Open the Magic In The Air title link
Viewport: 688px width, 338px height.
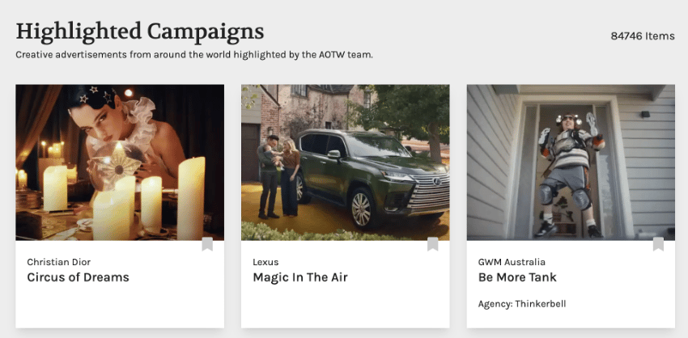300,277
